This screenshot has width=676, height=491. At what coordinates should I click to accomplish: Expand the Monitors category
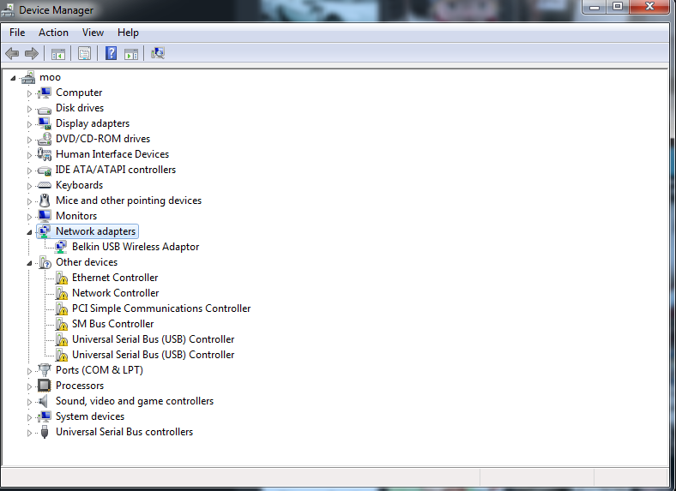coord(29,217)
